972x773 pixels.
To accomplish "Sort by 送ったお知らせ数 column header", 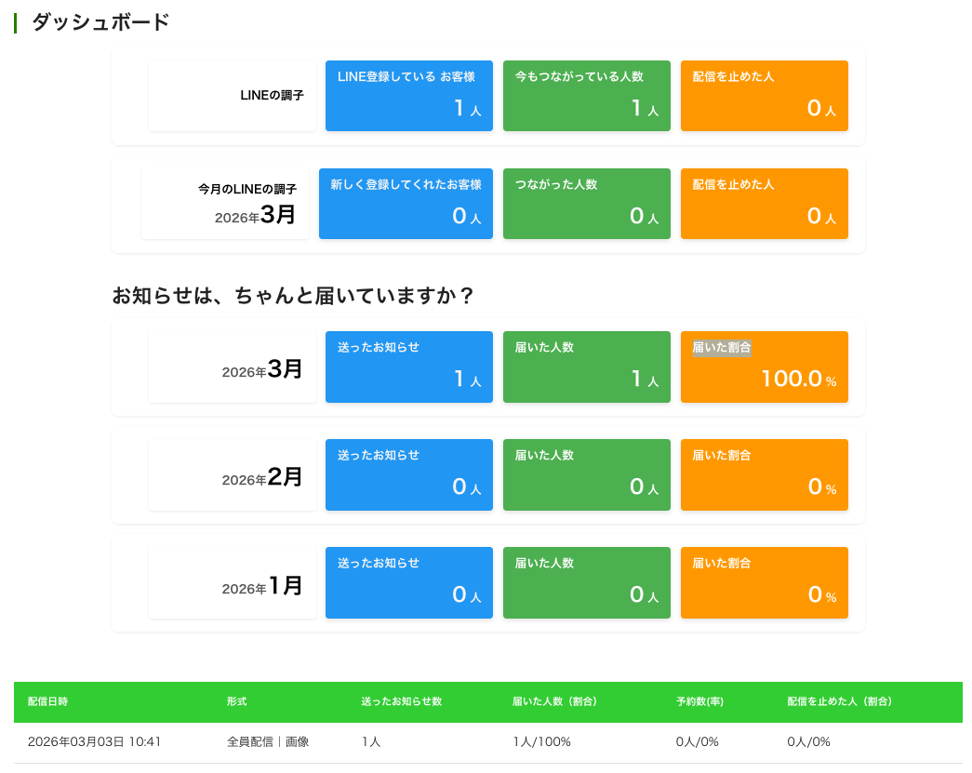I will [x=401, y=701].
